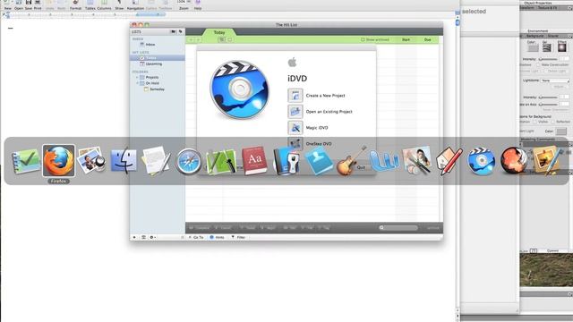This screenshot has height=322, width=573.
Task: Click Go To in Hit List bottom bar
Action: pyautogui.click(x=196, y=237)
